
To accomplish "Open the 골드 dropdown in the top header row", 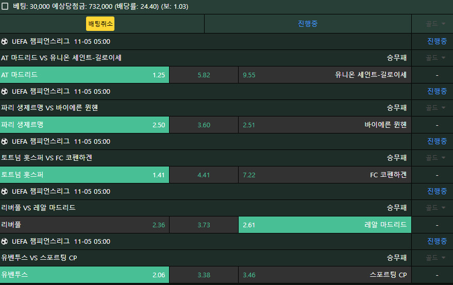I will (435, 24).
